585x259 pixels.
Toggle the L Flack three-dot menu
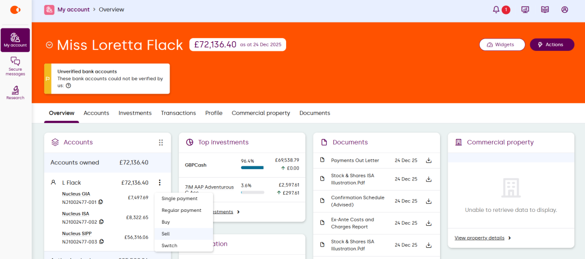159,182
